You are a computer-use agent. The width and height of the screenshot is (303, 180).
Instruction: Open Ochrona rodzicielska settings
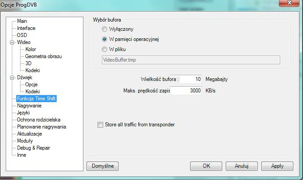39,120
